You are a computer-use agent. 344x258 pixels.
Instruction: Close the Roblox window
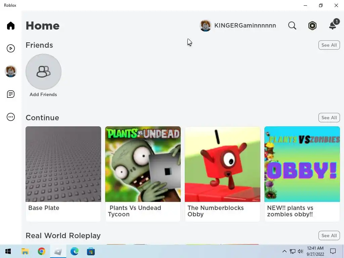[336, 5]
